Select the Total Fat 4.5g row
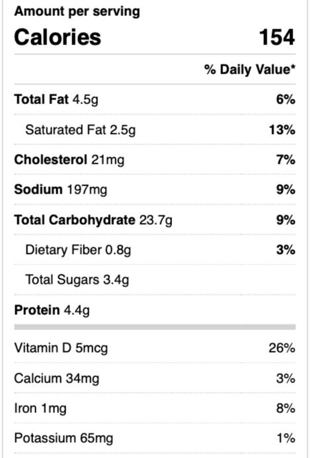 155,99
